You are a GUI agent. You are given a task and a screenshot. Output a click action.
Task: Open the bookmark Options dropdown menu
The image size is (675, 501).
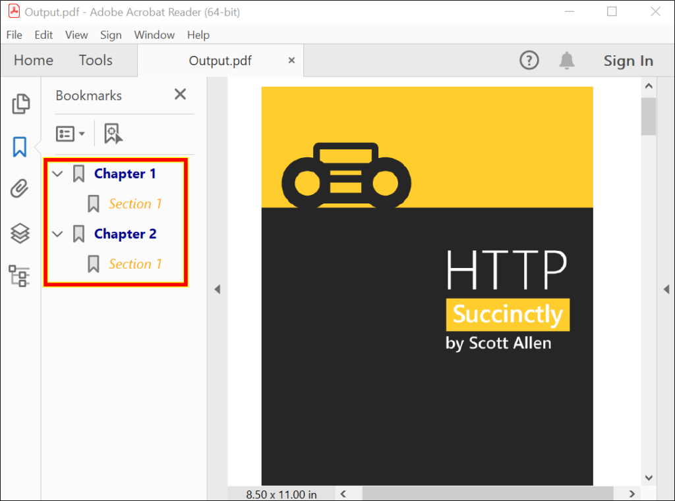click(x=69, y=133)
